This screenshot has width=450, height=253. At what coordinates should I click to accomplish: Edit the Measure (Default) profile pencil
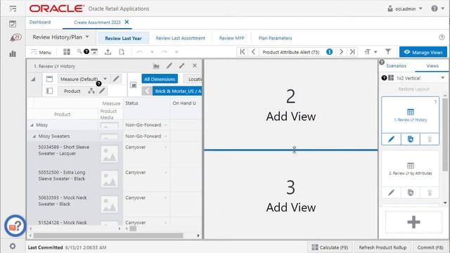point(116,79)
